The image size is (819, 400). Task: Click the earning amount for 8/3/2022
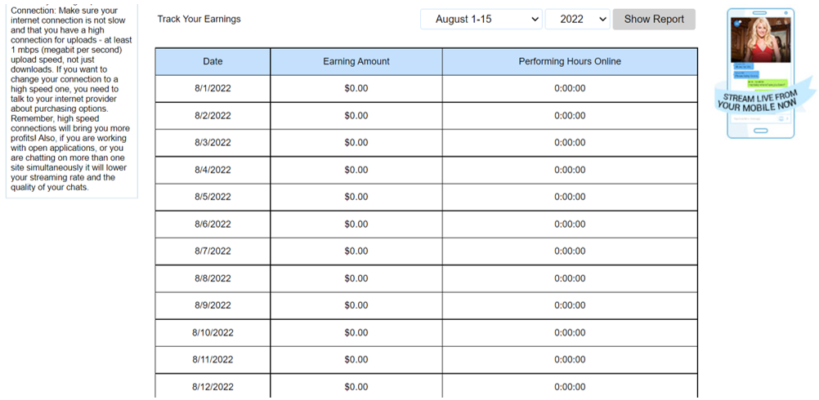pos(356,143)
